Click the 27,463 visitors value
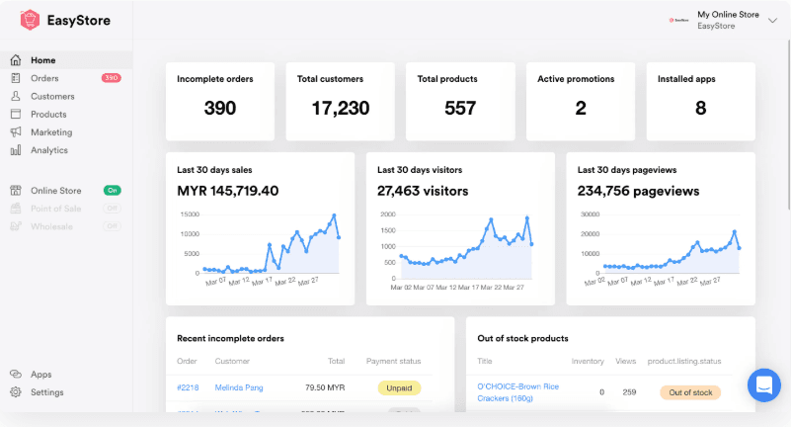This screenshot has width=791, height=427. 423,191
